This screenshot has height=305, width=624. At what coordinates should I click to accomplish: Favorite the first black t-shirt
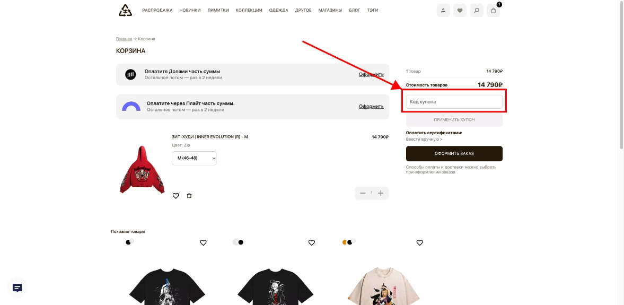coord(203,243)
